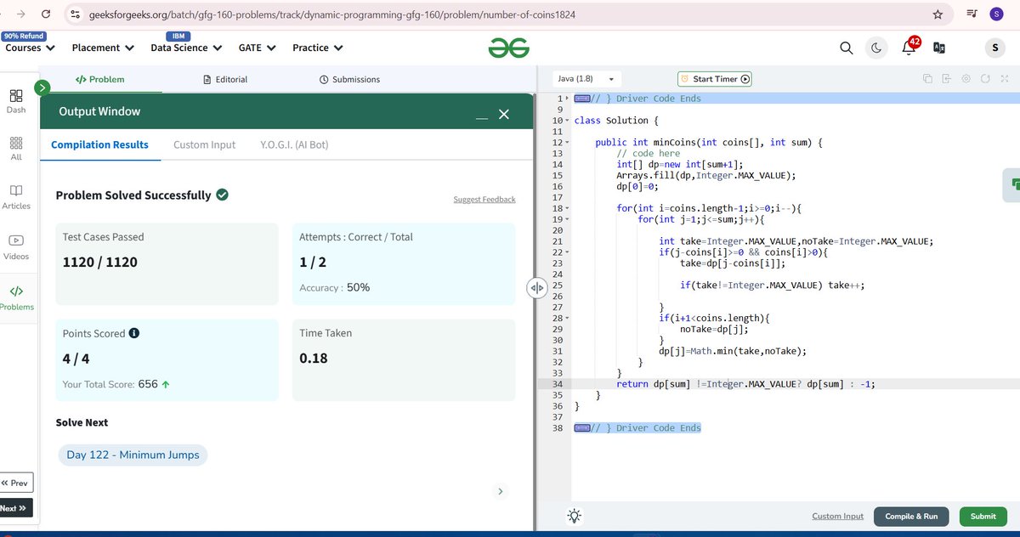Open Dash in the sidebar
The height and width of the screenshot is (537, 1020).
point(16,100)
